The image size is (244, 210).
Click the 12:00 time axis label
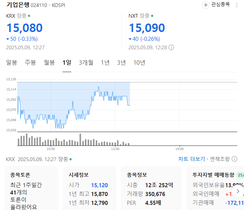(115, 149)
